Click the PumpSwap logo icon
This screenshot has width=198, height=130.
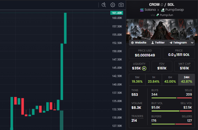(163, 10)
